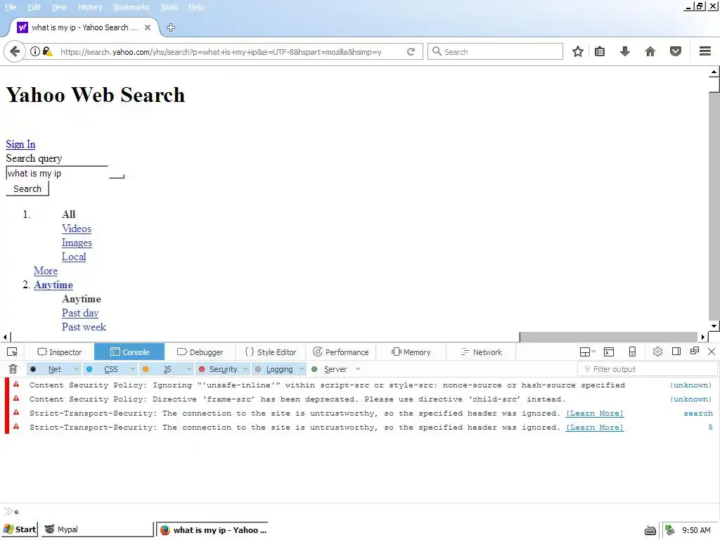Open the Windows Start button
This screenshot has height=540, width=720.
(x=20, y=530)
